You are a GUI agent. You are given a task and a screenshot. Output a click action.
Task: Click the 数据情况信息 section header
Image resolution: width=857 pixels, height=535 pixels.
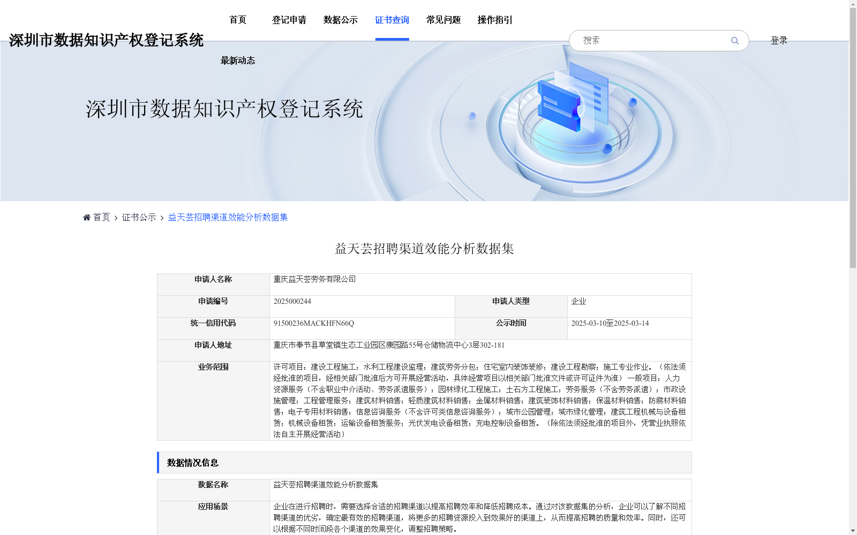point(424,463)
